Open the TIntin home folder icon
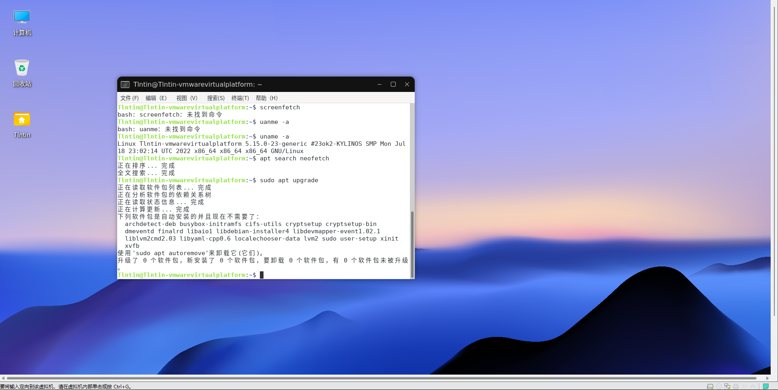778x390 pixels. point(22,119)
